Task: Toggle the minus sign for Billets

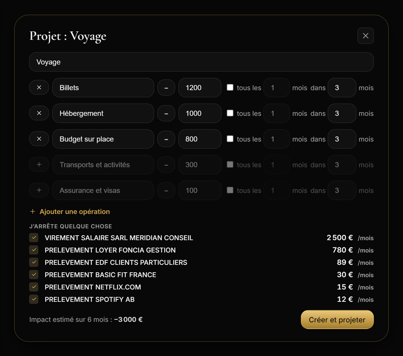Action: tap(166, 88)
